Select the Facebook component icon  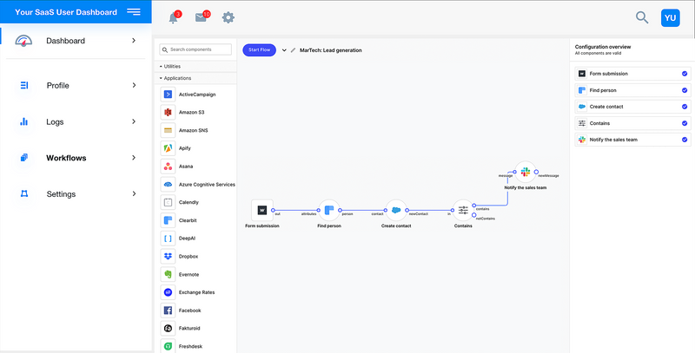[x=168, y=311]
